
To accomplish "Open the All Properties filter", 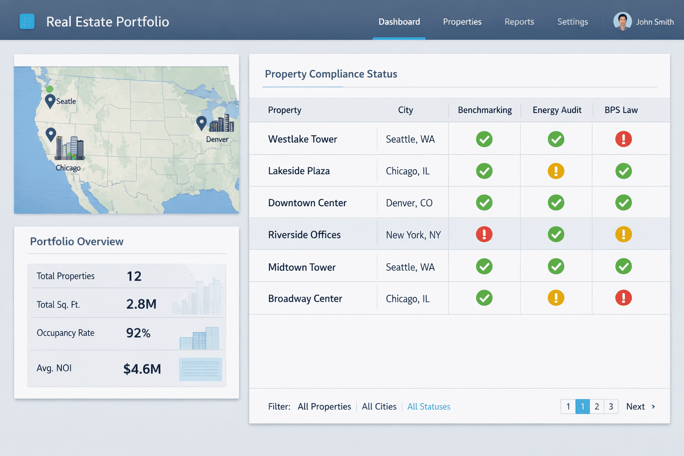I will click(x=324, y=407).
